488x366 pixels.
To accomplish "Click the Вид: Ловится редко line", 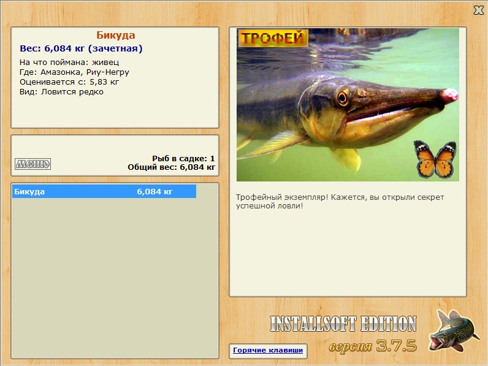I will click(x=61, y=92).
